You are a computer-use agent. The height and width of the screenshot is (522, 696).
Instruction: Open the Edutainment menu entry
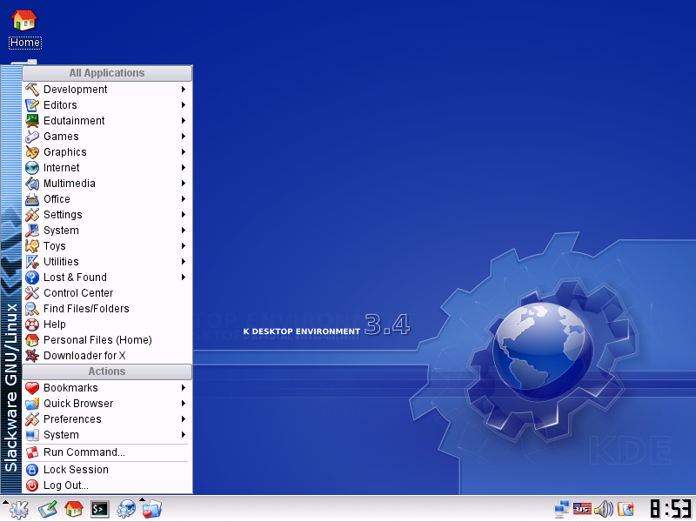[x=107, y=121]
